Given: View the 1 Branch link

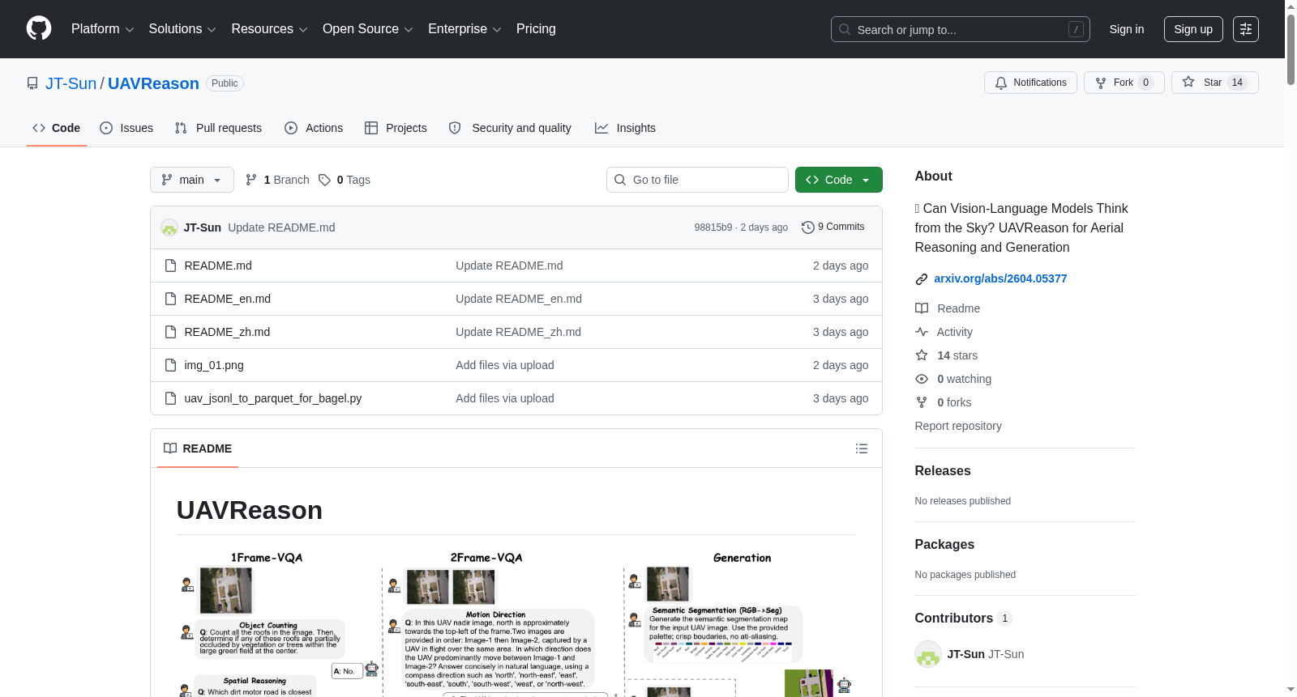Looking at the screenshot, I should click(277, 180).
